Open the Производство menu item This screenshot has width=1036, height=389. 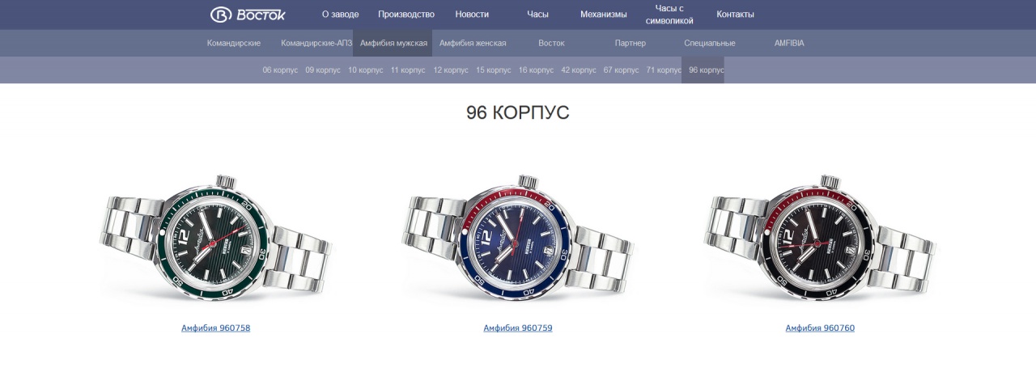coord(406,15)
